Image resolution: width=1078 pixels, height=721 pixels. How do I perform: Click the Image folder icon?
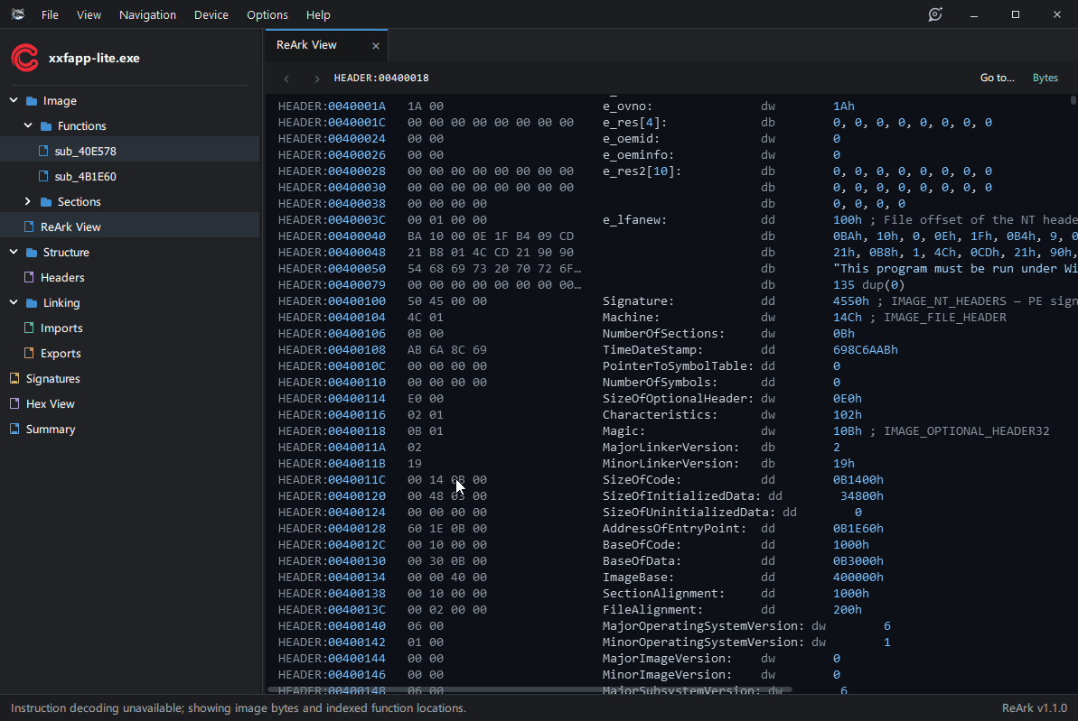[x=32, y=101]
